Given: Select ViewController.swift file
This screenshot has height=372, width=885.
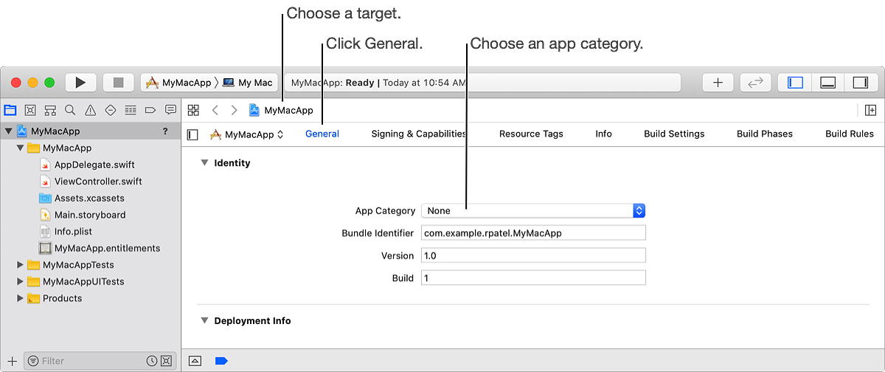Looking at the screenshot, I should pyautogui.click(x=91, y=182).
